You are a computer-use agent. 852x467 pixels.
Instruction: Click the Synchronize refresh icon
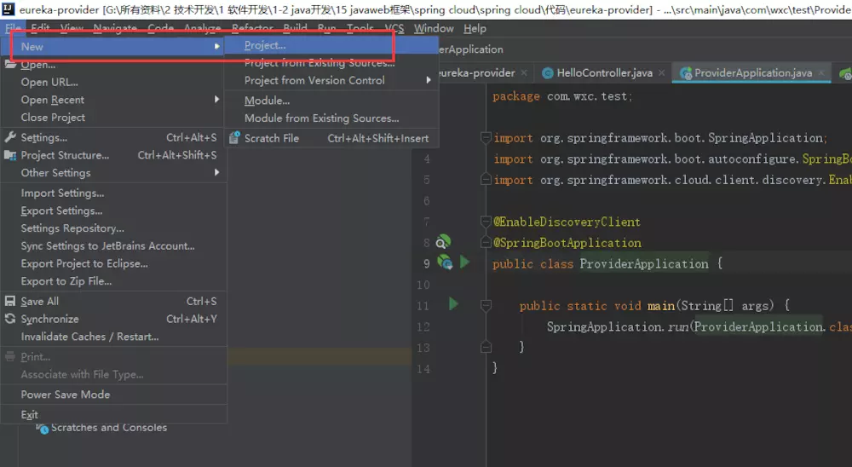(10, 319)
